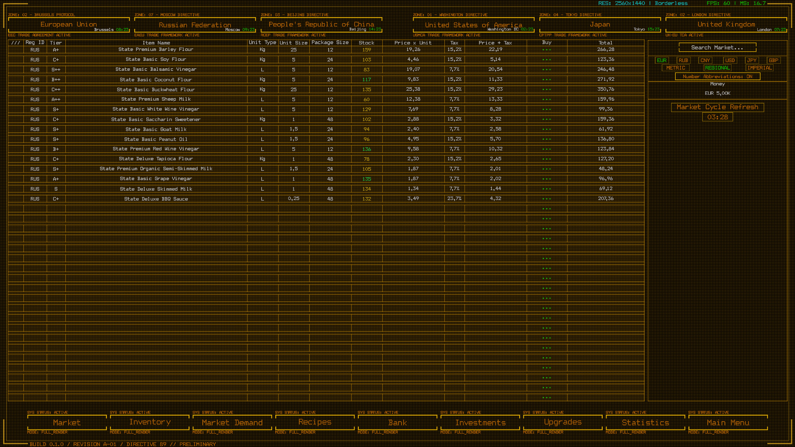This screenshot has width=795, height=447.
Task: Click the 03:28 refresh timer
Action: click(717, 117)
